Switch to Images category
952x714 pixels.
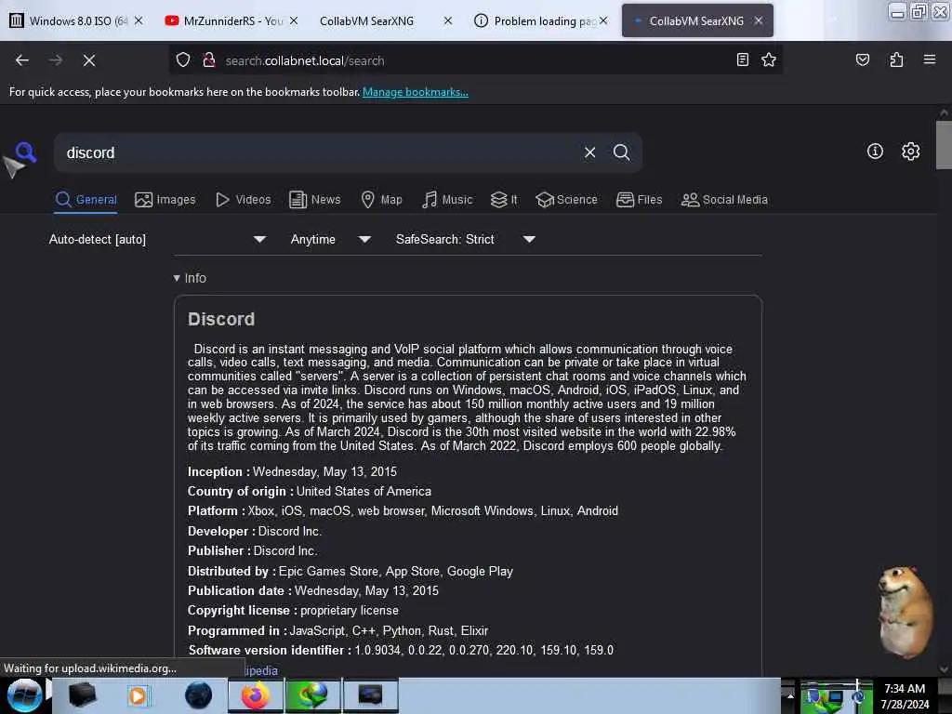tap(165, 200)
